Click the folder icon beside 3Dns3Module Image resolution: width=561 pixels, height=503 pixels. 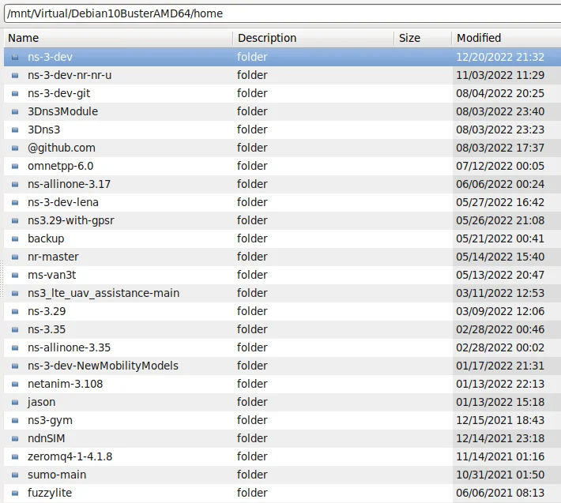point(15,111)
